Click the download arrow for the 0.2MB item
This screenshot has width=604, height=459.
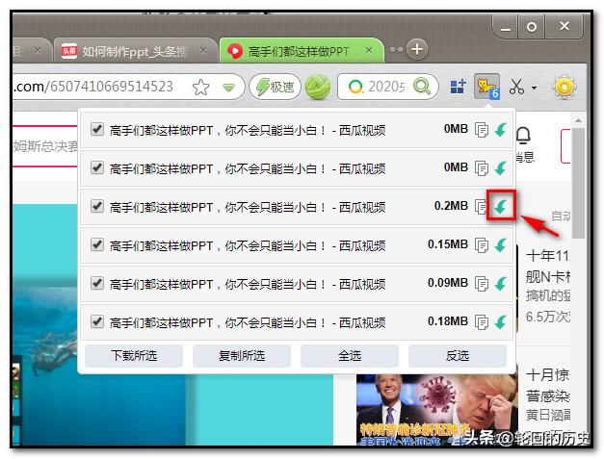[x=500, y=206]
